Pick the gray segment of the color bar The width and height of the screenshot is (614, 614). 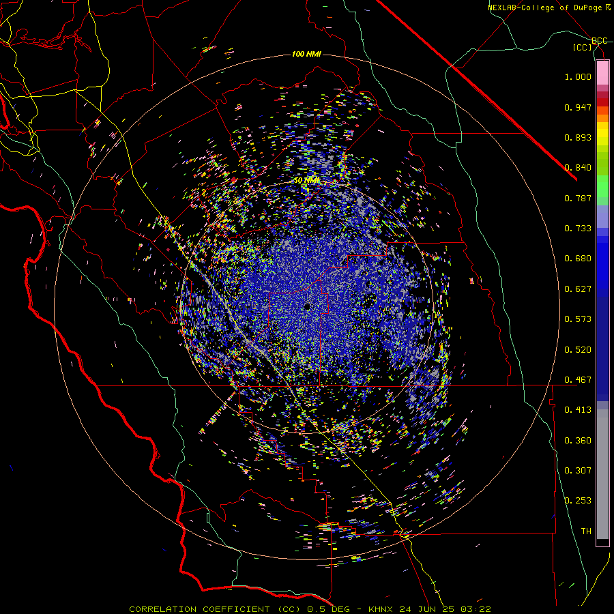point(602,474)
